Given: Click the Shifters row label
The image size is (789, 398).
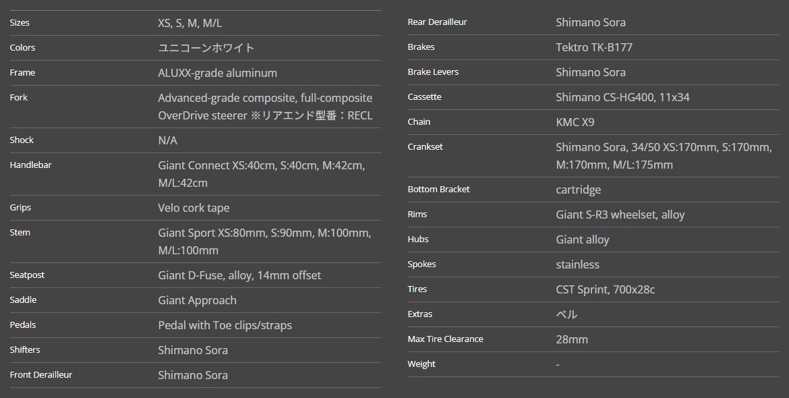Looking at the screenshot, I should click(x=25, y=350).
